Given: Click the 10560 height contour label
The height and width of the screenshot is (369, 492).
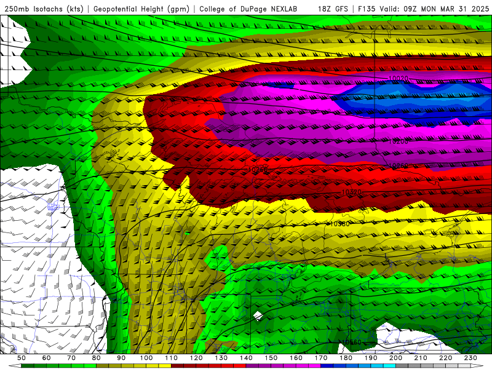Looking at the screenshot, I should click(x=351, y=342).
